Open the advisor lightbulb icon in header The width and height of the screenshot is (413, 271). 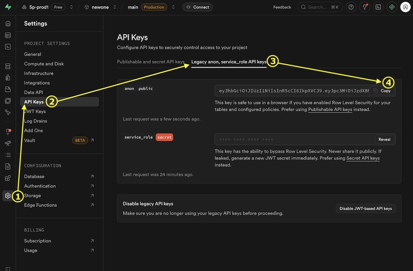click(364, 7)
